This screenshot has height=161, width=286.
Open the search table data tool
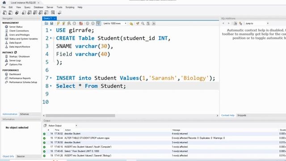point(53,13)
